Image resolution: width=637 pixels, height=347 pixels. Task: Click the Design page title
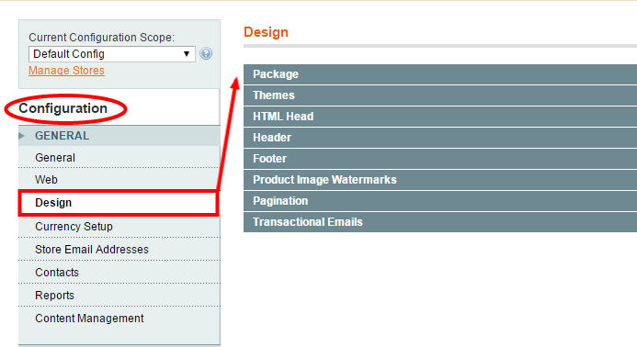pyautogui.click(x=266, y=32)
